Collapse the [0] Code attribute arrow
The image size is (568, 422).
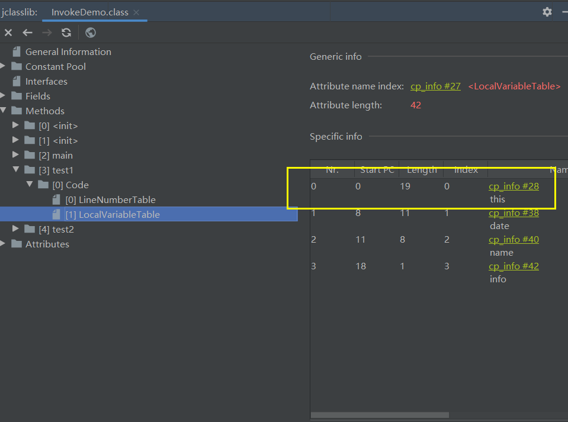pos(30,184)
